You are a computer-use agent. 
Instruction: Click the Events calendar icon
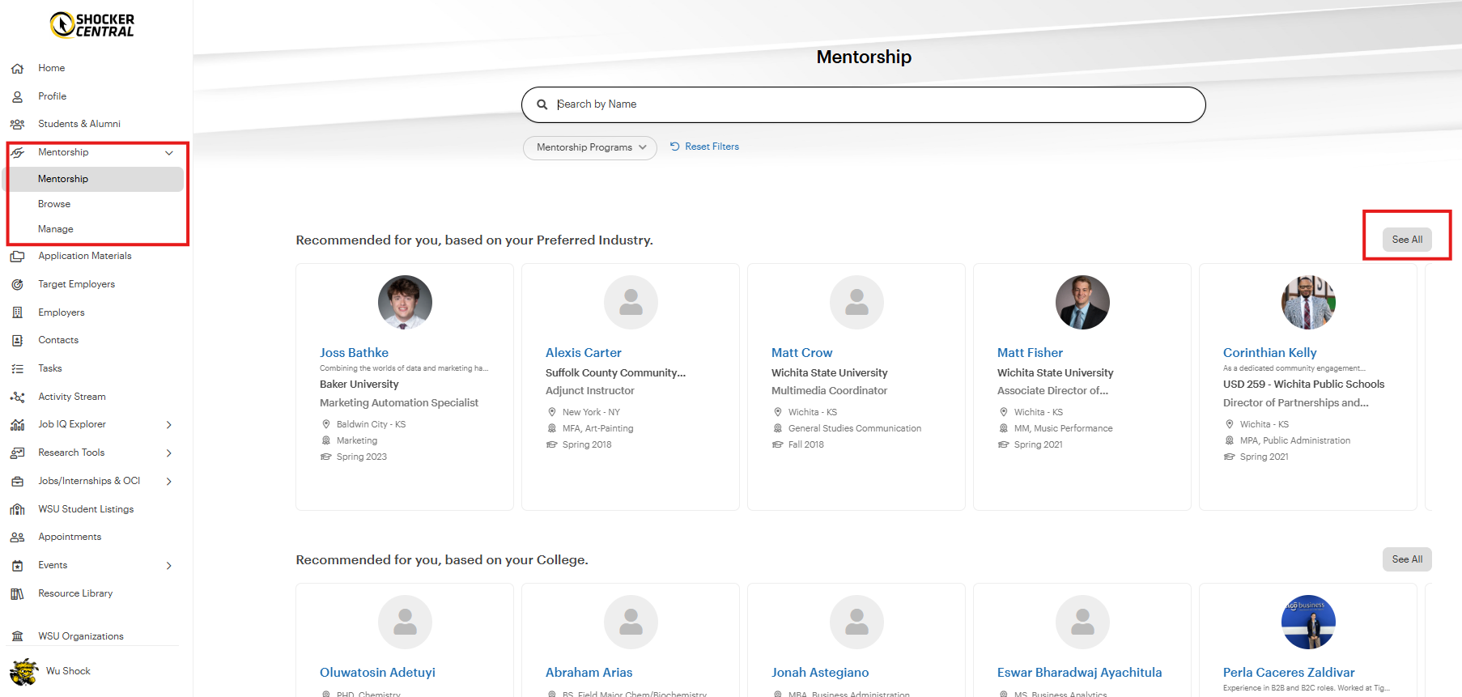point(17,566)
